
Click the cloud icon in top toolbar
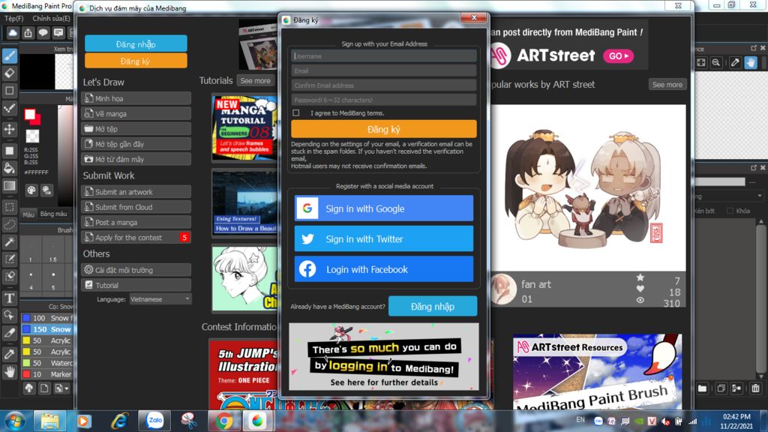(x=13, y=33)
